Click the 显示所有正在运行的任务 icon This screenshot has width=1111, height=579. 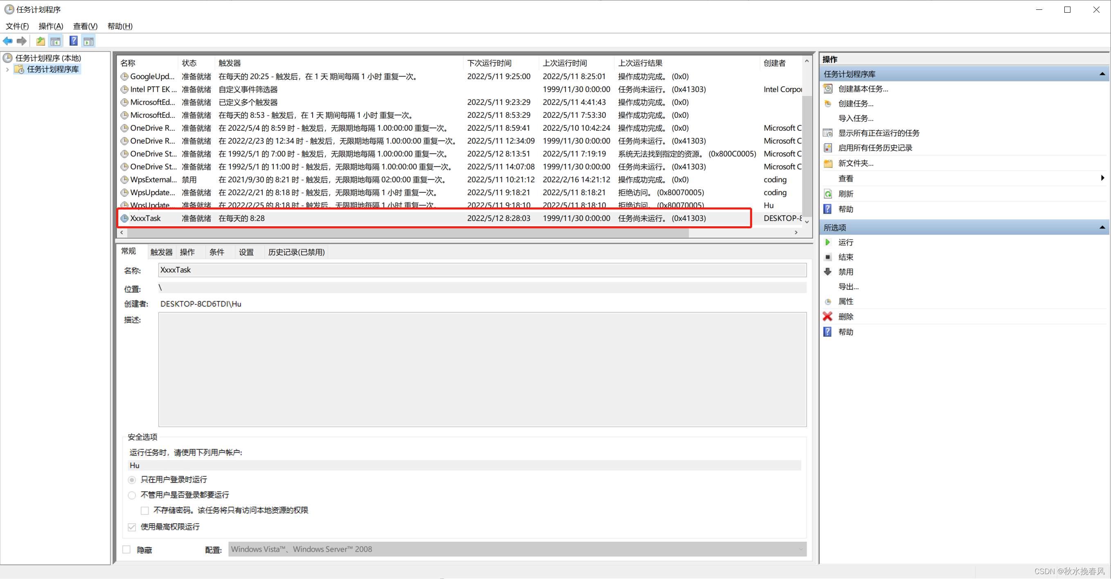pyautogui.click(x=828, y=133)
